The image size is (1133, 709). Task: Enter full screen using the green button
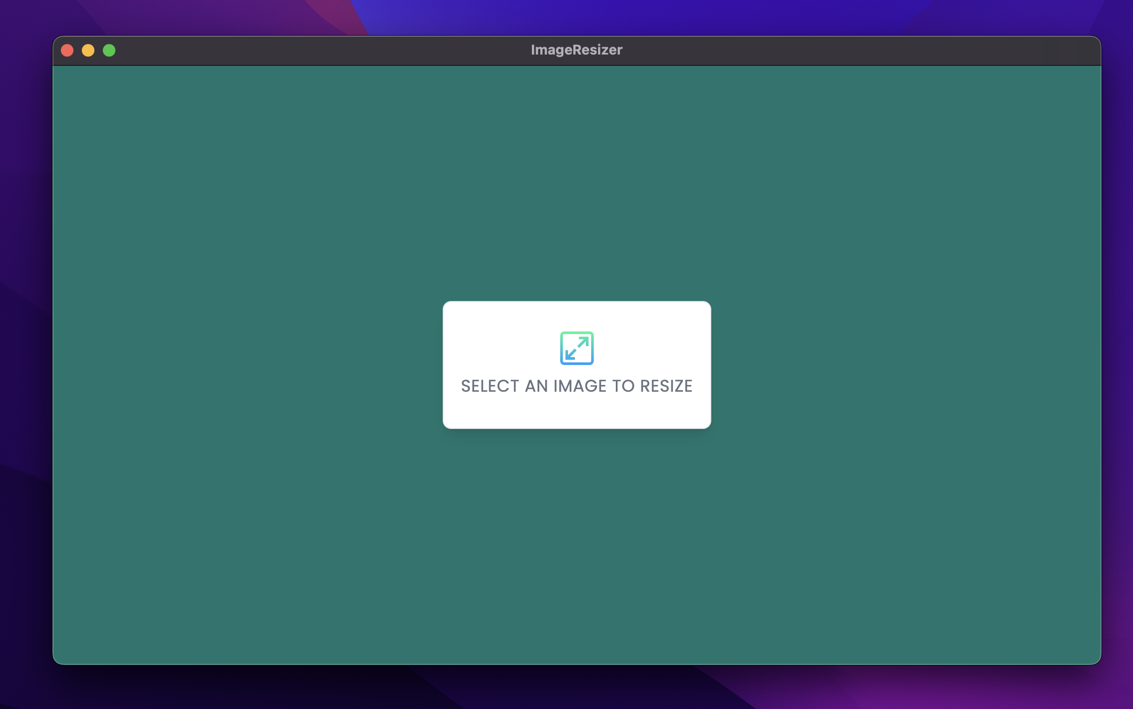(109, 50)
